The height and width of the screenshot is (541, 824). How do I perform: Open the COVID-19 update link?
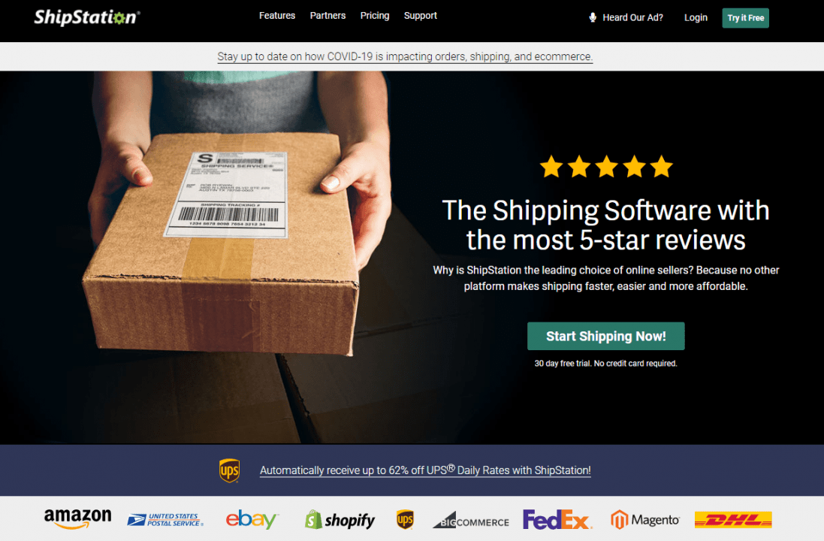coord(405,57)
